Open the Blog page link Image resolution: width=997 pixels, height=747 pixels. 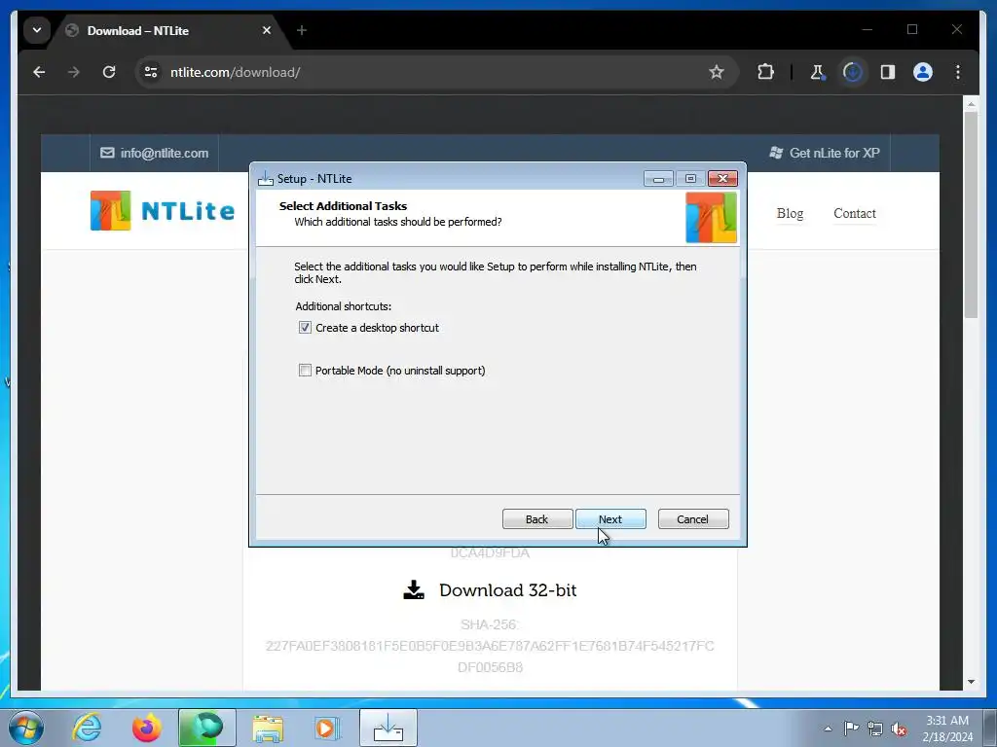790,213
